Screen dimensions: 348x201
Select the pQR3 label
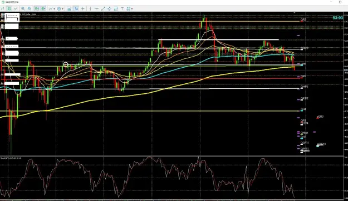coord(320,117)
